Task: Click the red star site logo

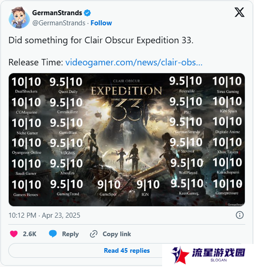Action: (x=180, y=255)
